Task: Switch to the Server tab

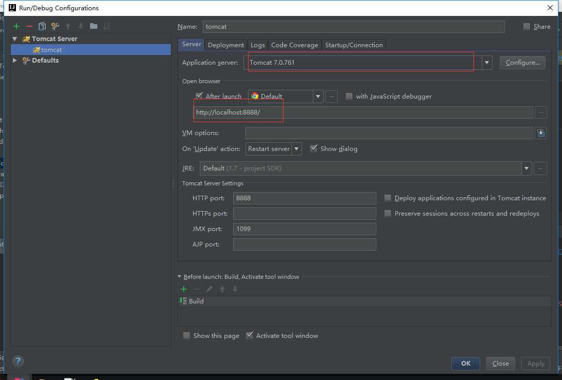Action: tap(191, 44)
